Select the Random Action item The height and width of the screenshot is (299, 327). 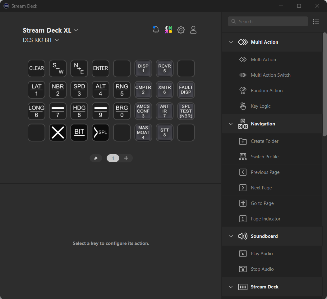267,90
